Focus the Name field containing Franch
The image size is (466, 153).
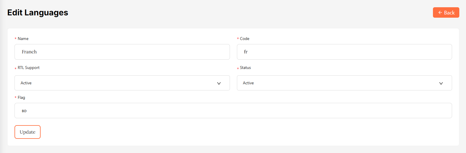pos(122,52)
